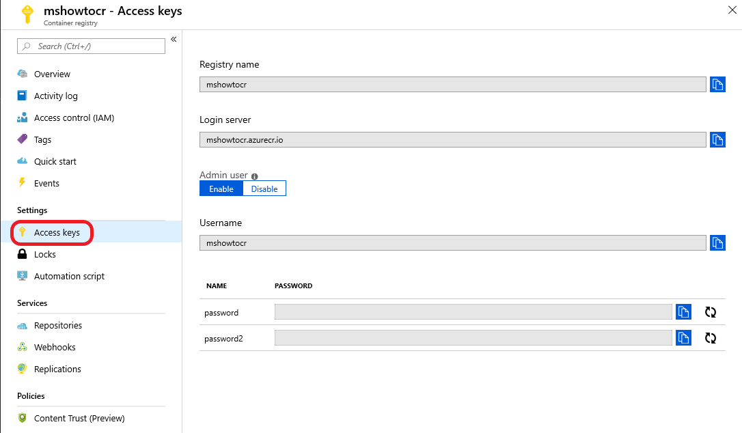
Task: Click the Username field
Action: [453, 242]
